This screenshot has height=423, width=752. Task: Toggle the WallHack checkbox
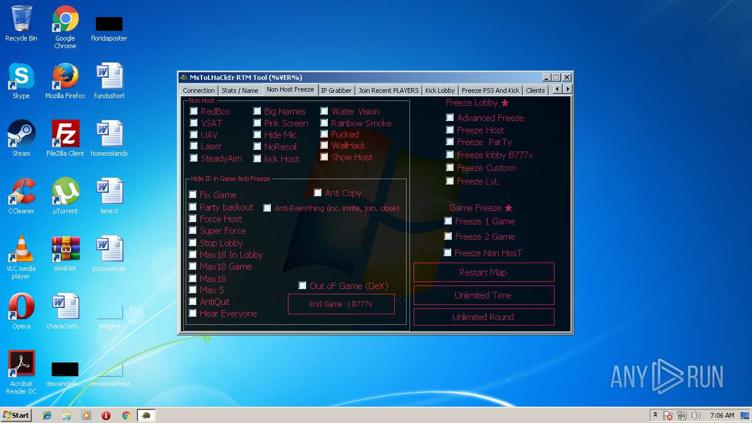point(324,145)
